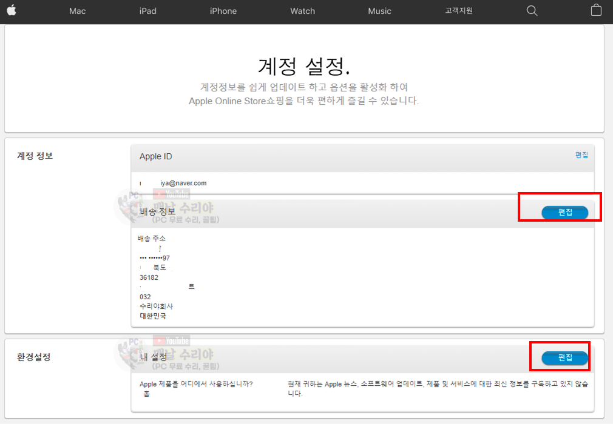Viewport: 613px width, 424px height.
Task: Open the search magnifier icon
Action: coord(532,10)
